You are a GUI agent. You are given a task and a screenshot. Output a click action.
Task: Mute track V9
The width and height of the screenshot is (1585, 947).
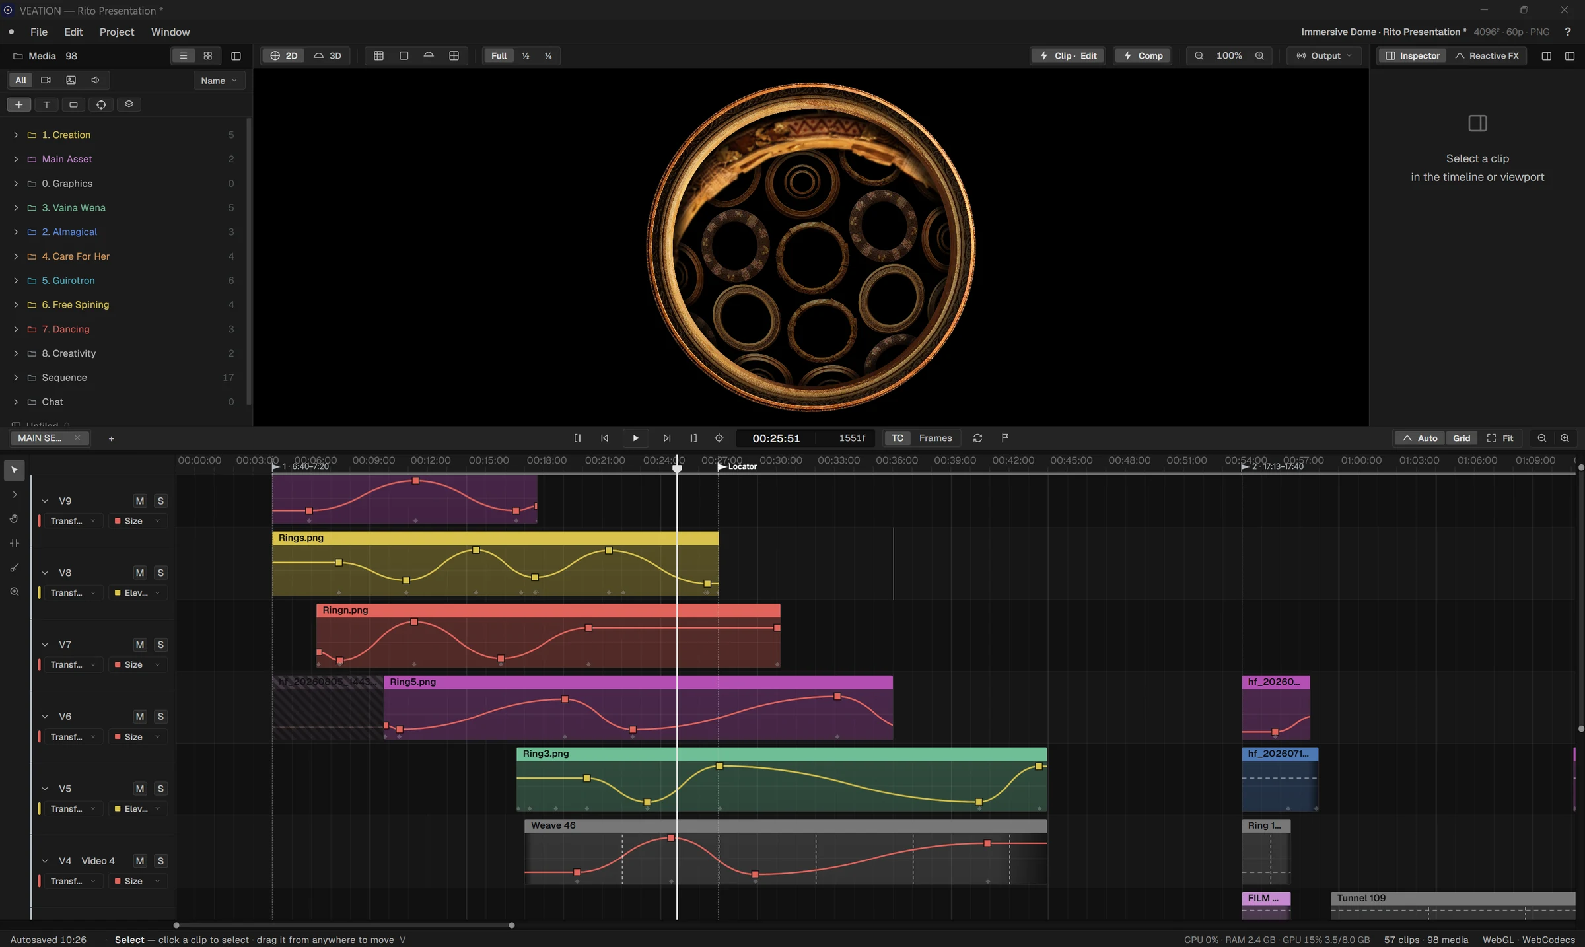[x=140, y=501]
